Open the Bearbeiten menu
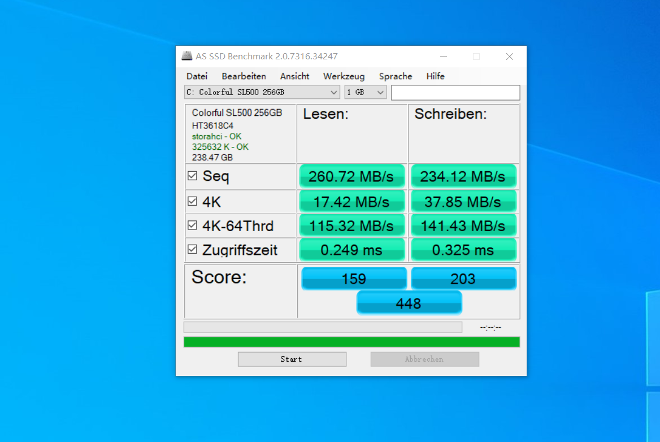Viewport: 660px width, 442px height. [244, 76]
